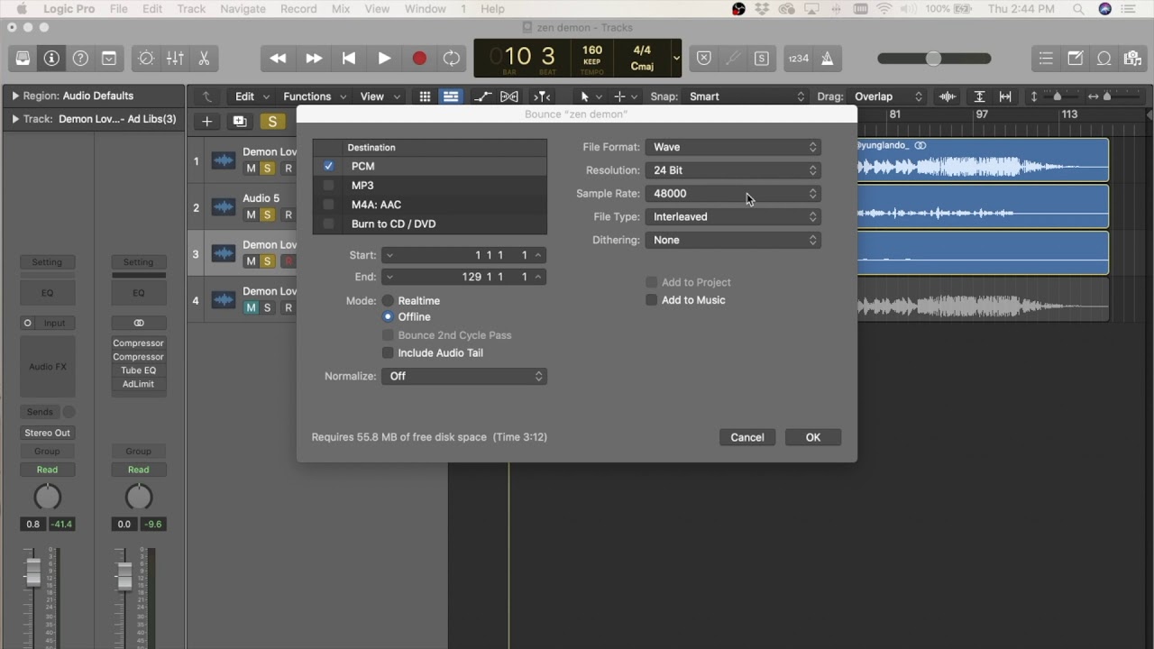
Task: Open the Mix menu
Action: tap(341, 9)
